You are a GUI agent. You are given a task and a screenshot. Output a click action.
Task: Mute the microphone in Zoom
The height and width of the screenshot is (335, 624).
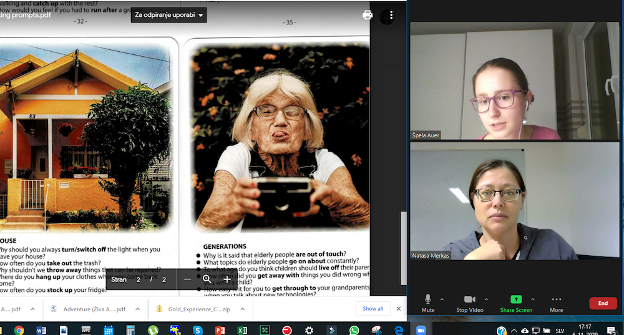[x=428, y=303]
